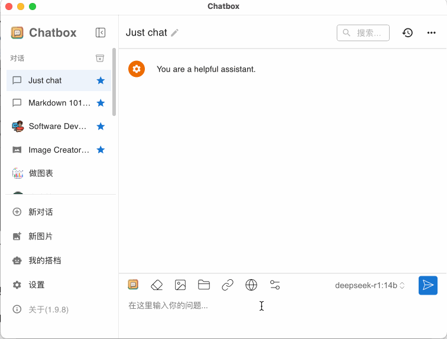Attach a link using the chain icon
Screen dimensions: 447x339
click(228, 285)
